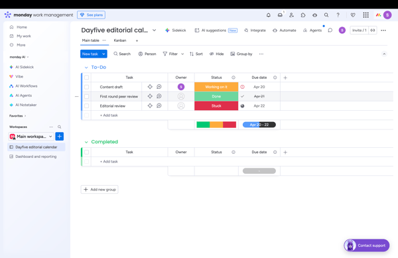This screenshot has width=398, height=258.
Task: Change the red Stuck status cell
Action: pos(216,106)
